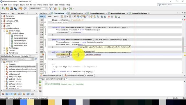186x105 pixels.
Task: Click the Open Project toolbar icon
Action: coord(11,8)
